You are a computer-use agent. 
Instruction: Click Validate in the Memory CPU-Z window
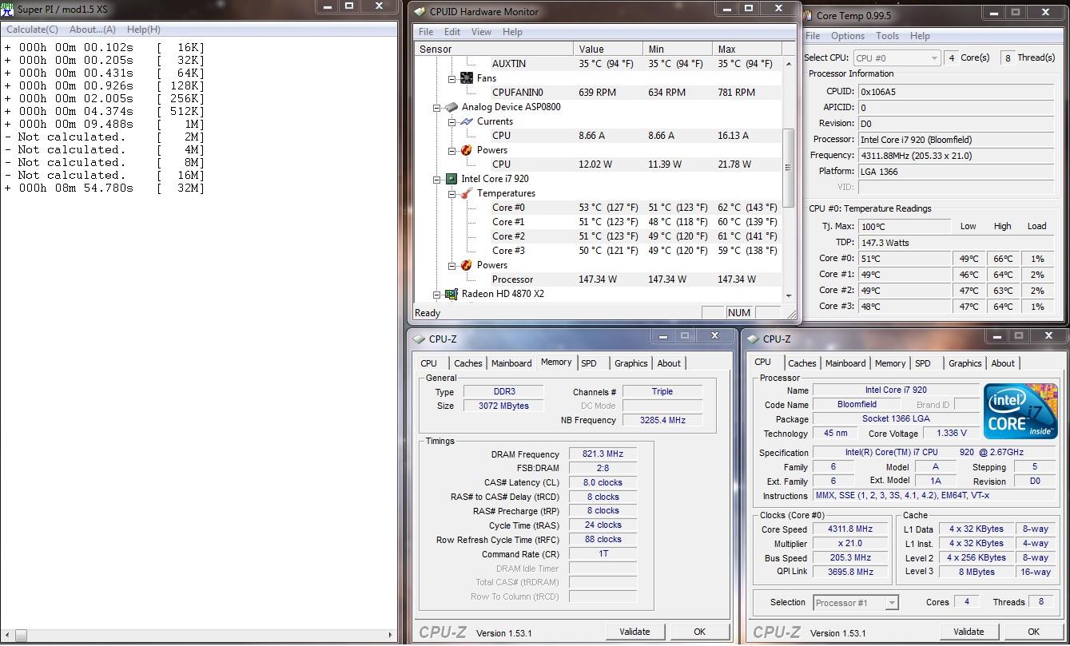pyautogui.click(x=634, y=632)
